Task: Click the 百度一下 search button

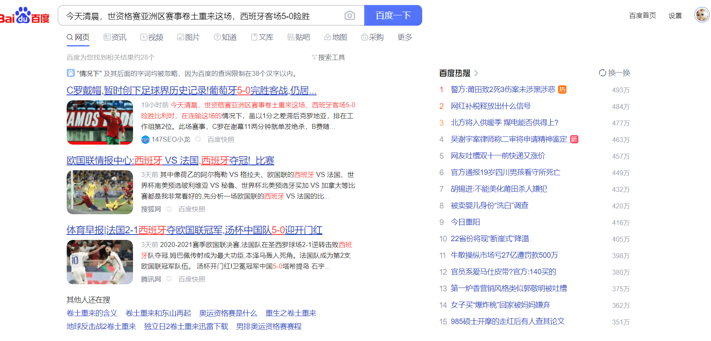Action: coord(393,15)
